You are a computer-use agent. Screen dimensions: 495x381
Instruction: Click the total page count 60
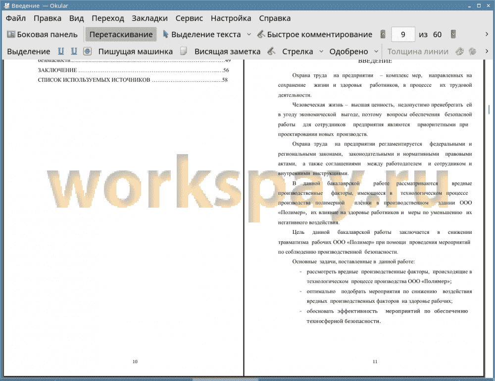click(x=437, y=35)
